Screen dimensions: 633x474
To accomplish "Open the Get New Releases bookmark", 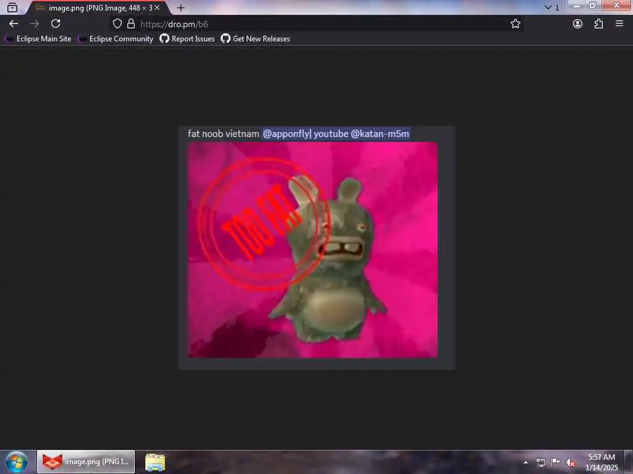I will coord(255,39).
